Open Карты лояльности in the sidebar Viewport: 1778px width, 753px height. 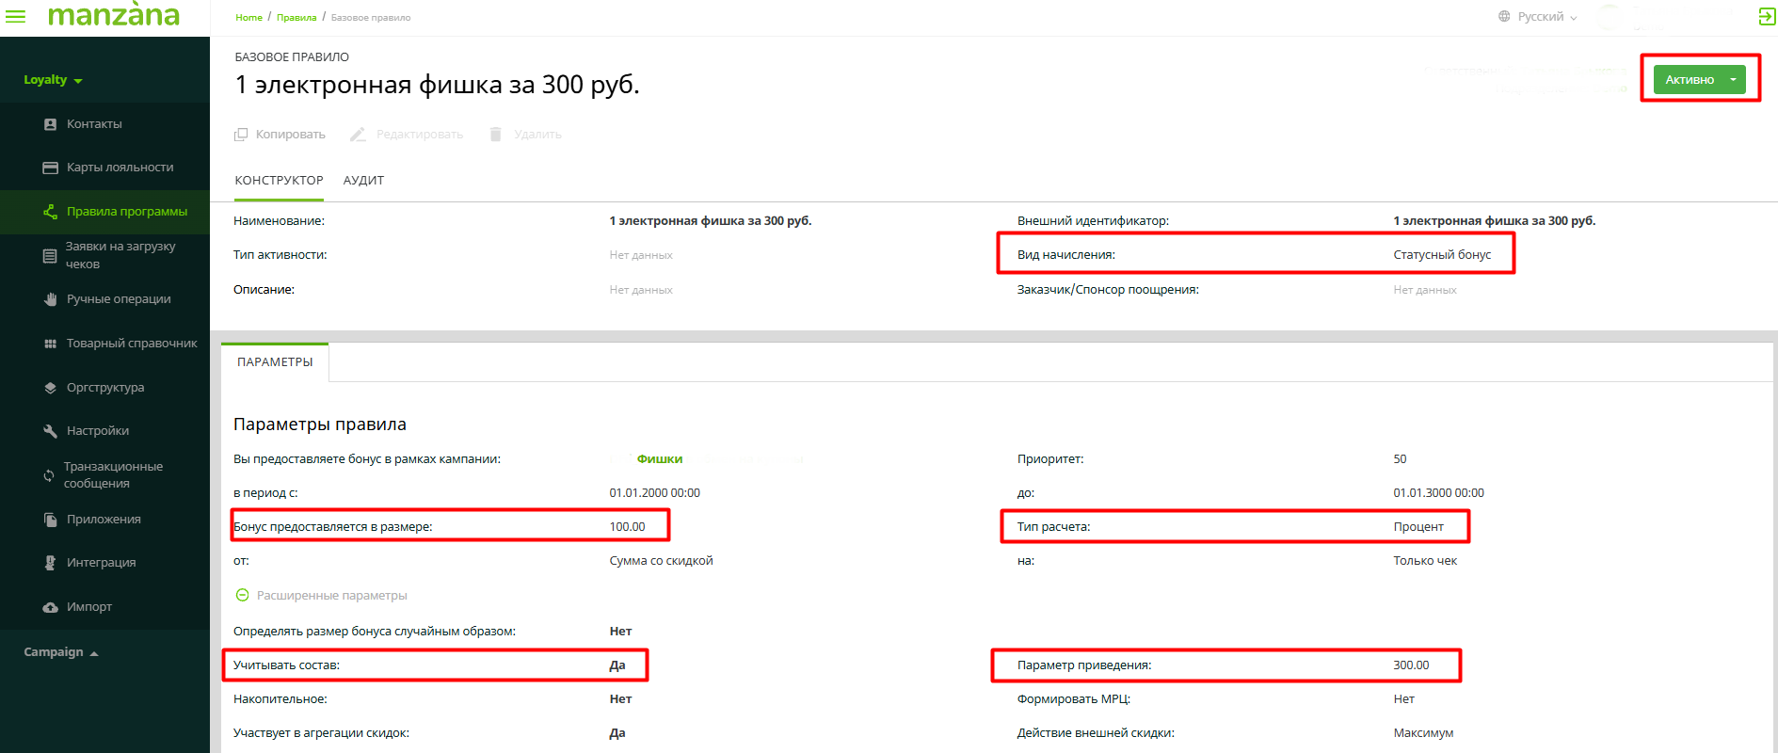click(120, 168)
